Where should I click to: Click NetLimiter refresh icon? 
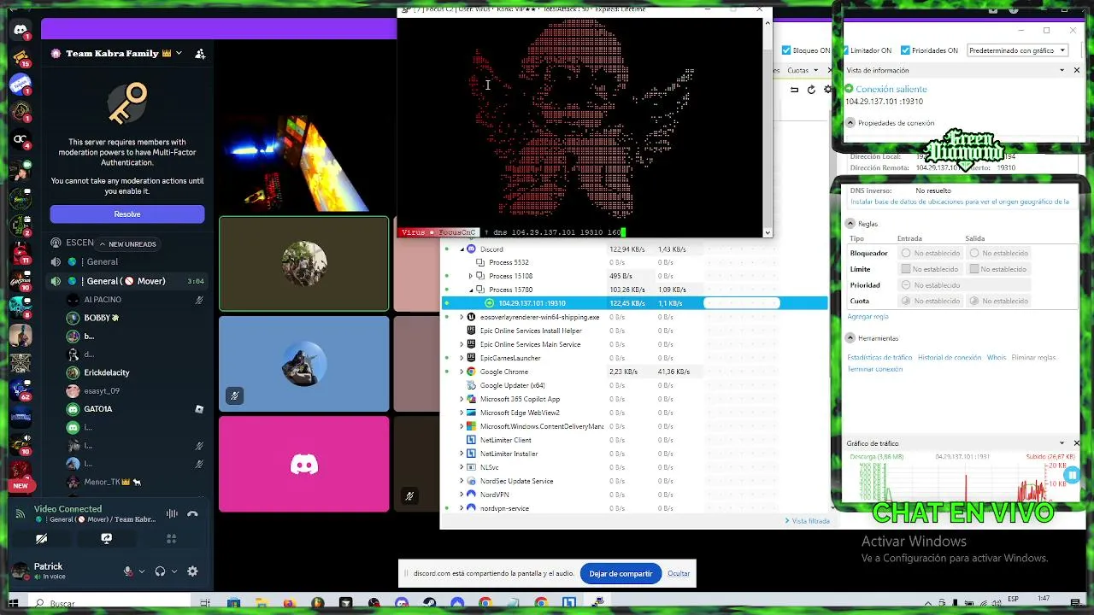tap(811, 90)
